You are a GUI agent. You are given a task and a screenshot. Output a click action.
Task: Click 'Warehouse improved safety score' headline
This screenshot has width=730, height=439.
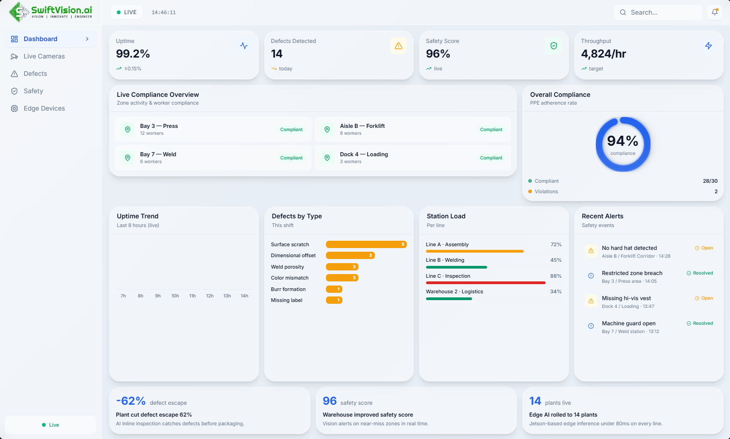coord(368,415)
